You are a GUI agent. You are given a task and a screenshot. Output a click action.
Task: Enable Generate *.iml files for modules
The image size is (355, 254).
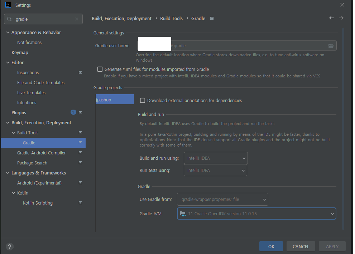coord(100,69)
